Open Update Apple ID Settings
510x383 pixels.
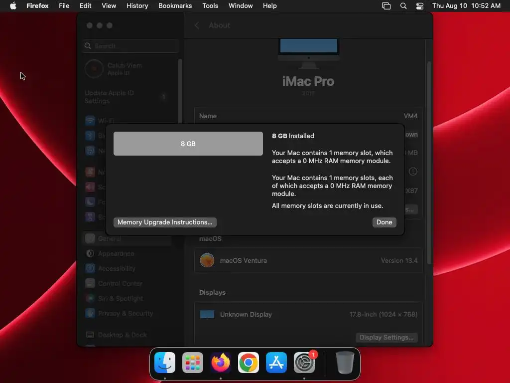(x=127, y=97)
